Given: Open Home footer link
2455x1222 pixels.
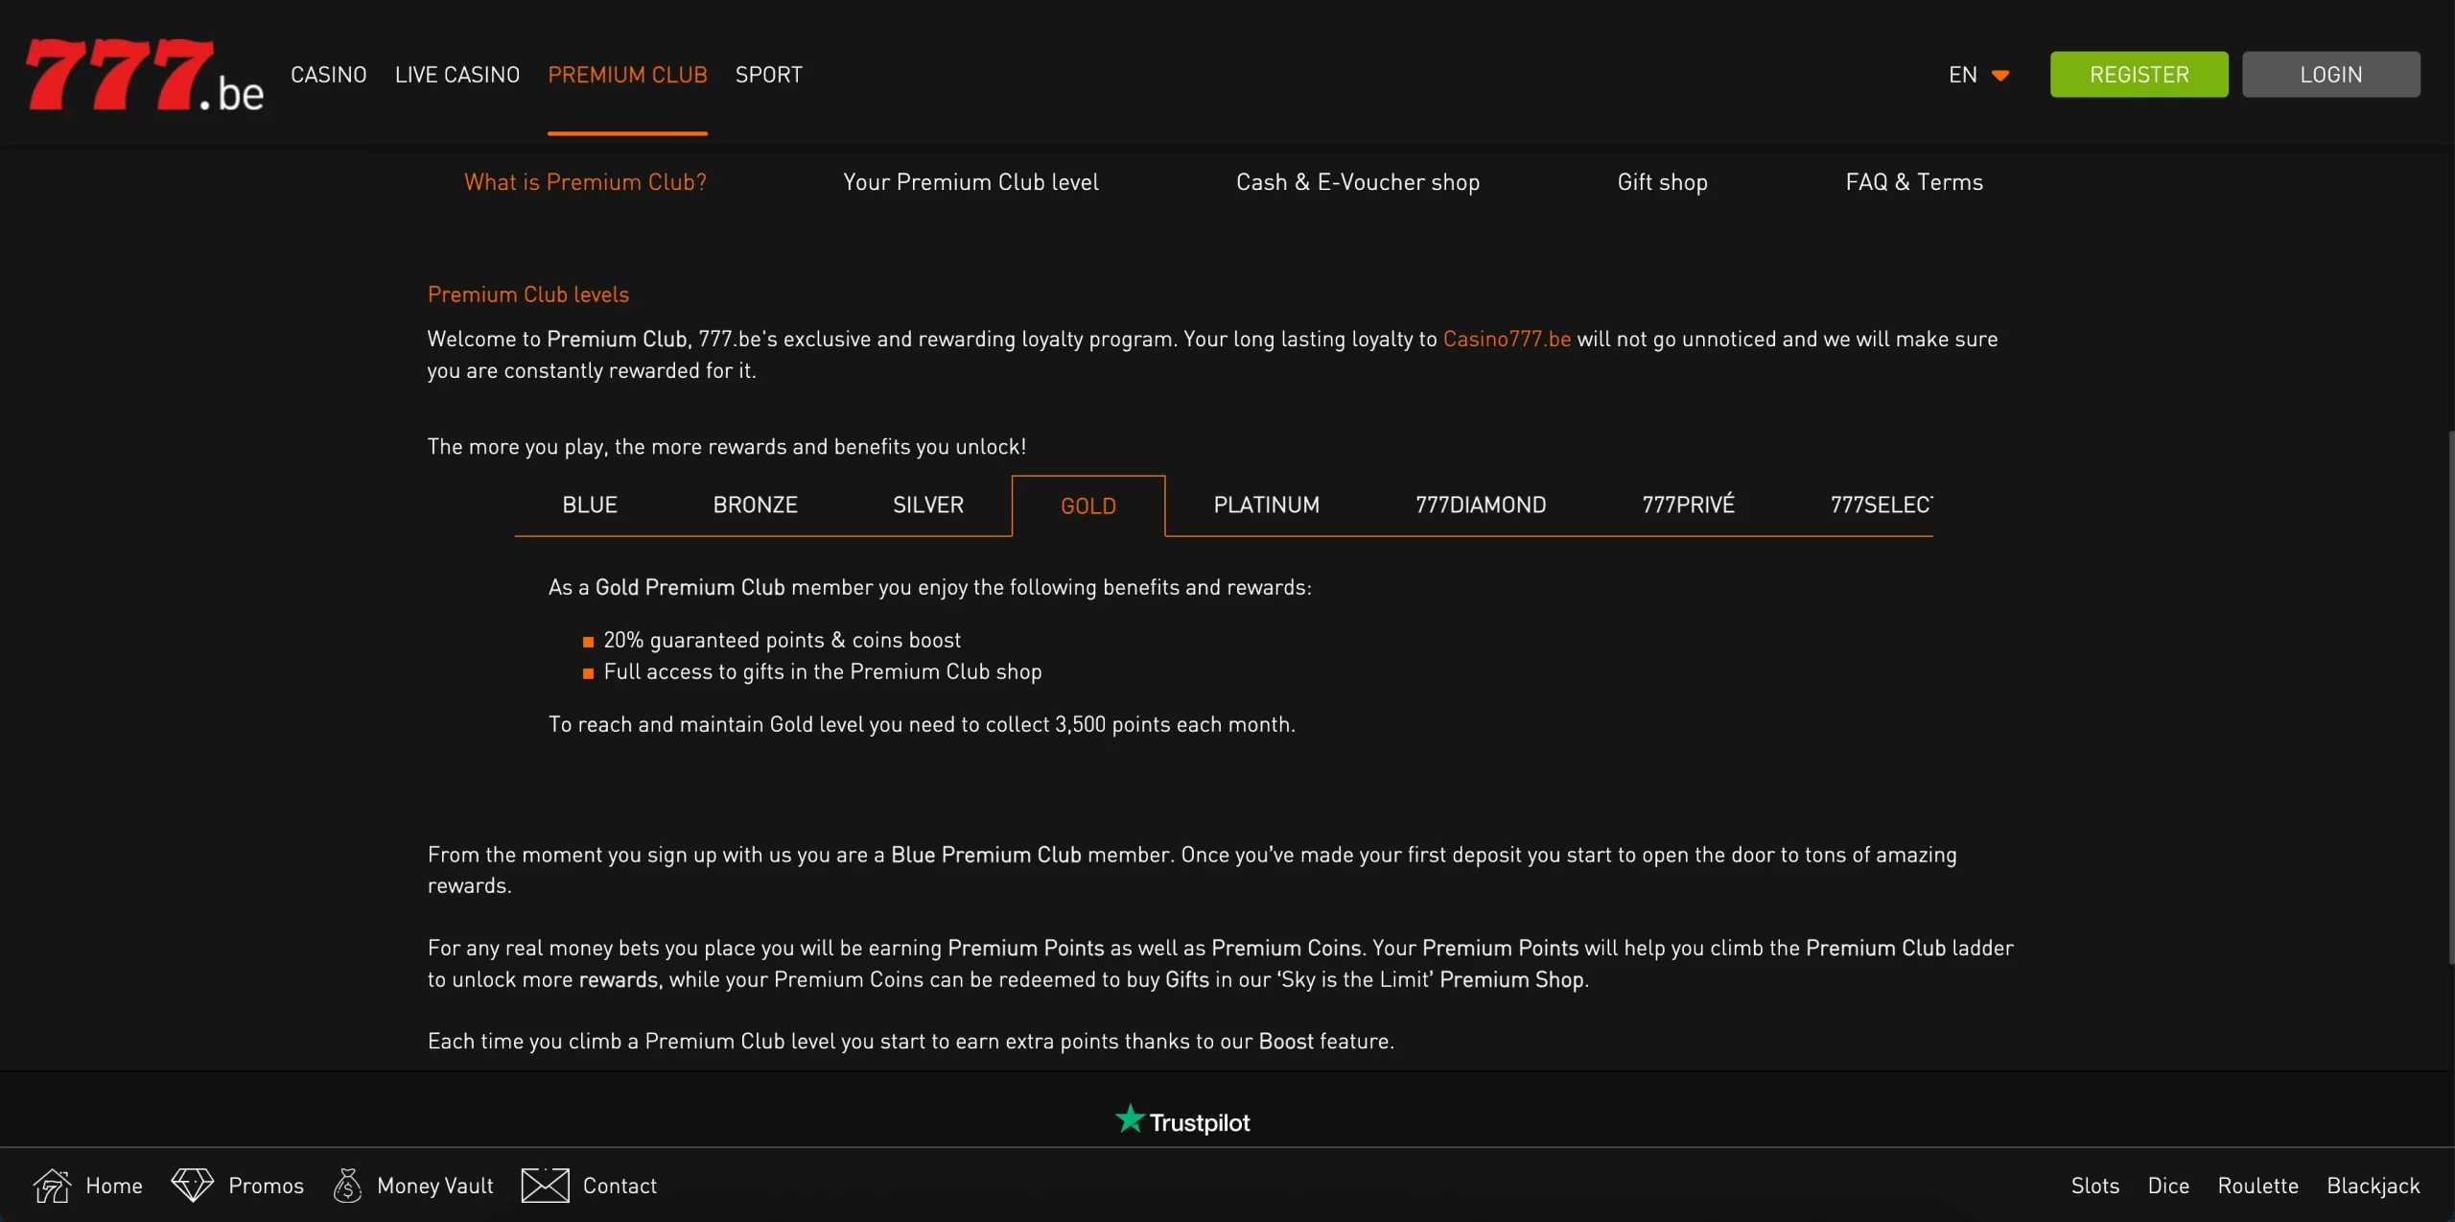Looking at the screenshot, I should pyautogui.click(x=114, y=1187).
